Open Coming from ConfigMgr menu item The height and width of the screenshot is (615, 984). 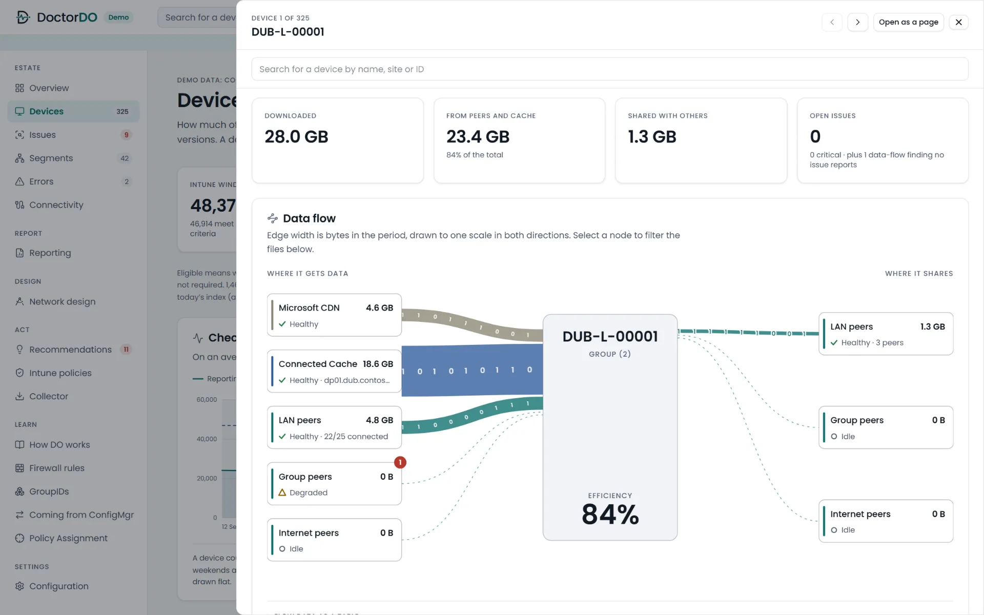pyautogui.click(x=74, y=515)
